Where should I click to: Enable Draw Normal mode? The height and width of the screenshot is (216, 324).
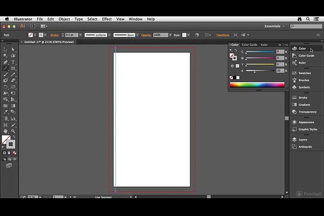coord(4,159)
